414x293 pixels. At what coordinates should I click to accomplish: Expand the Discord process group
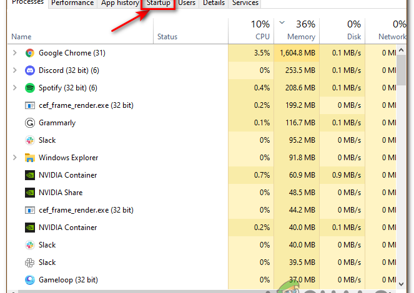(x=15, y=70)
